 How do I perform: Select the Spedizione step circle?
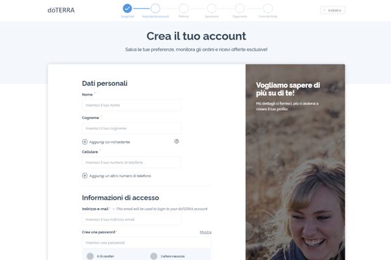pyautogui.click(x=212, y=8)
